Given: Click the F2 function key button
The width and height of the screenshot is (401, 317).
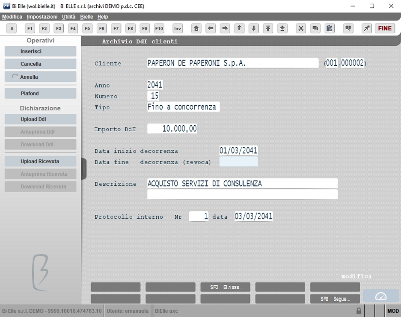Looking at the screenshot, I should point(44,28).
